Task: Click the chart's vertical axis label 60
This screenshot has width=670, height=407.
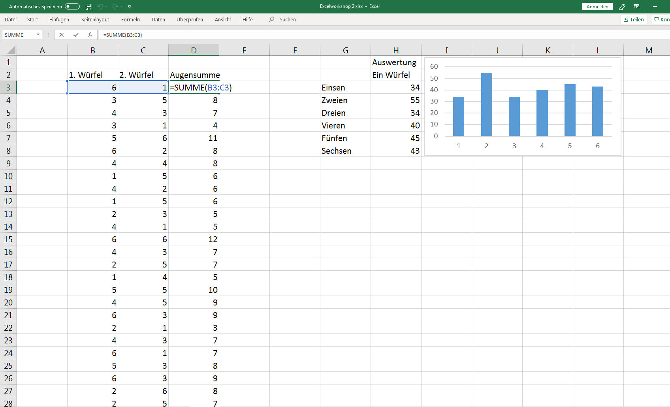Action: coord(434,66)
